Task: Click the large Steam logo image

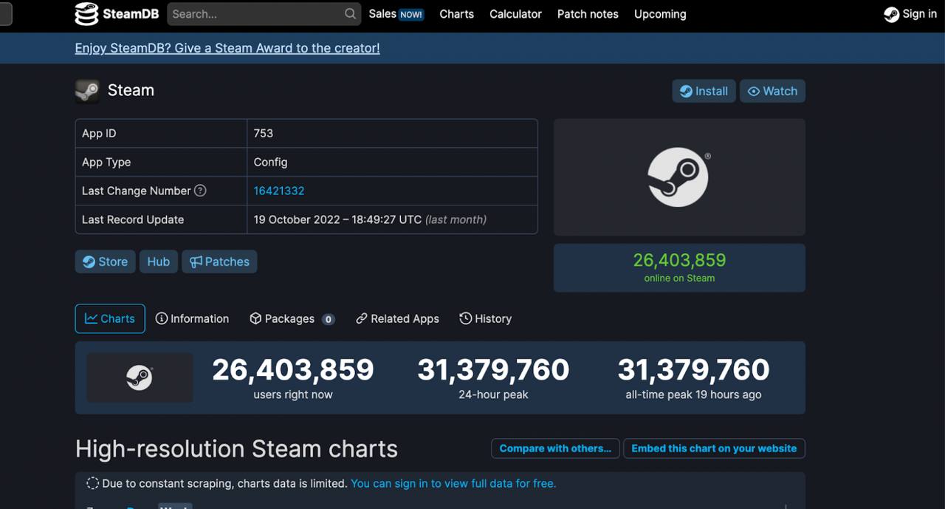Action: [678, 177]
